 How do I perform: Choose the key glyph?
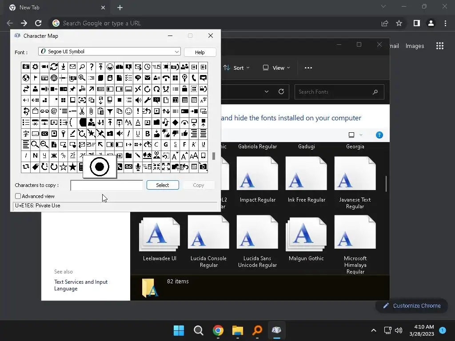[63, 133]
